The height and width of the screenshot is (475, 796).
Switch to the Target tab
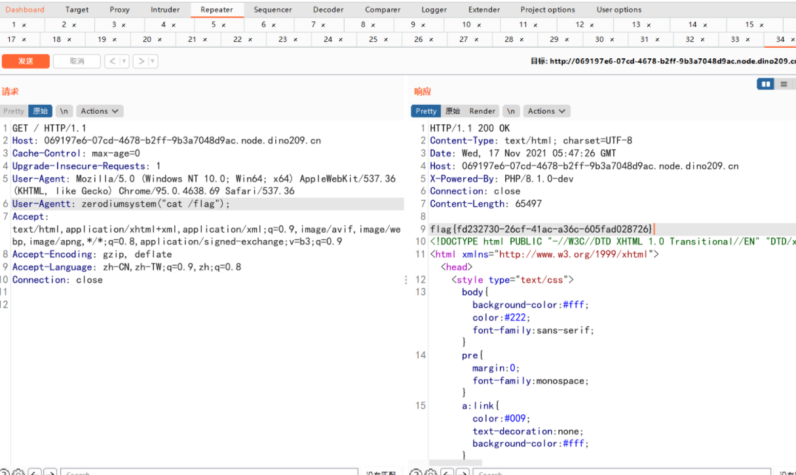point(77,10)
